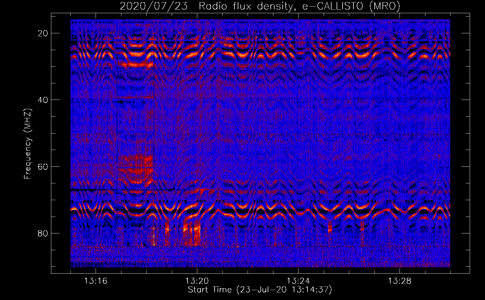
Task: Click the 13:20 time tick label
Action: click(197, 281)
